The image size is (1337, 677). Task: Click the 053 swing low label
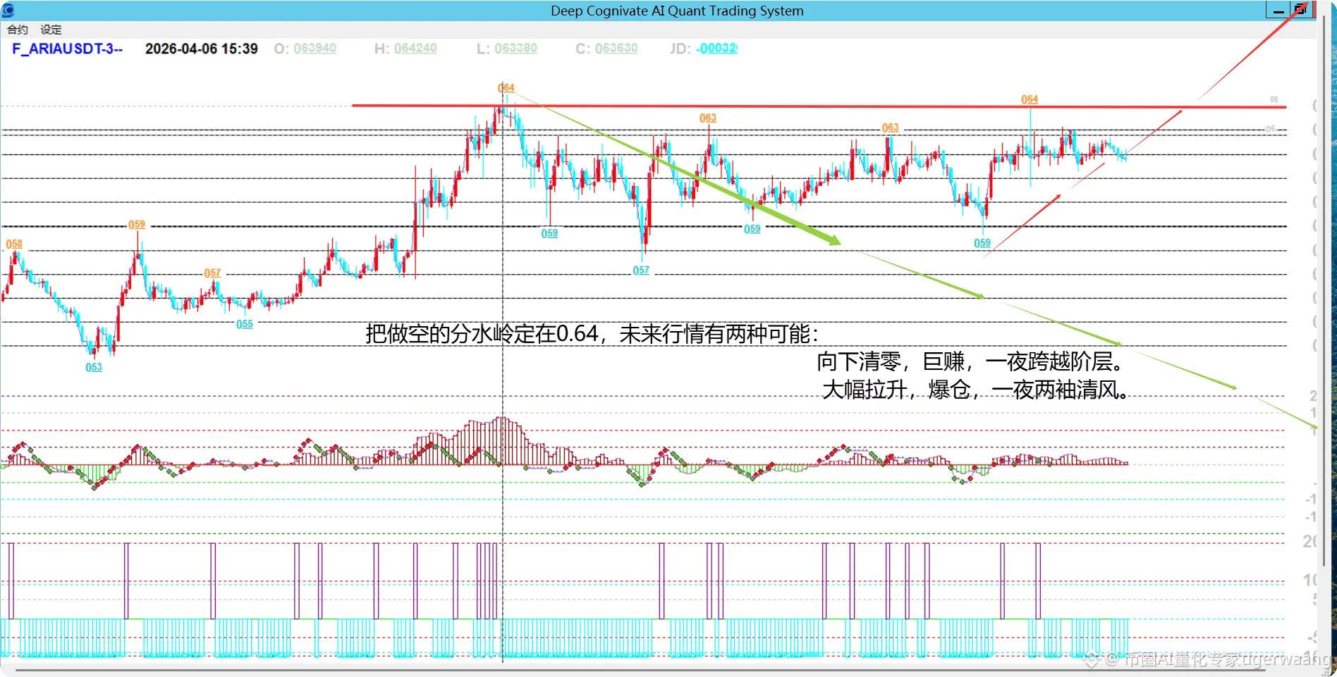[94, 367]
